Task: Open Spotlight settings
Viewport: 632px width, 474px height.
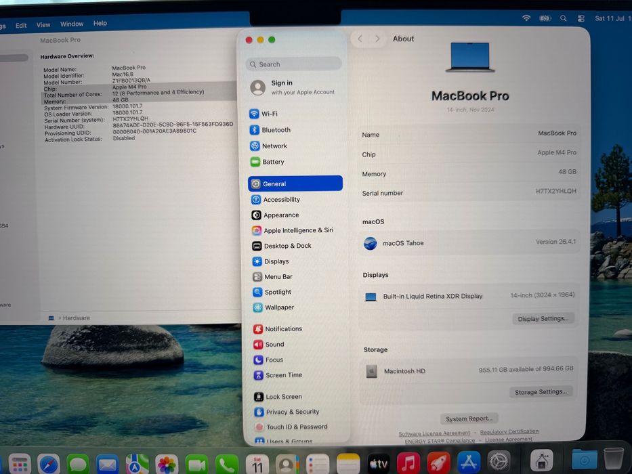Action: (272, 292)
